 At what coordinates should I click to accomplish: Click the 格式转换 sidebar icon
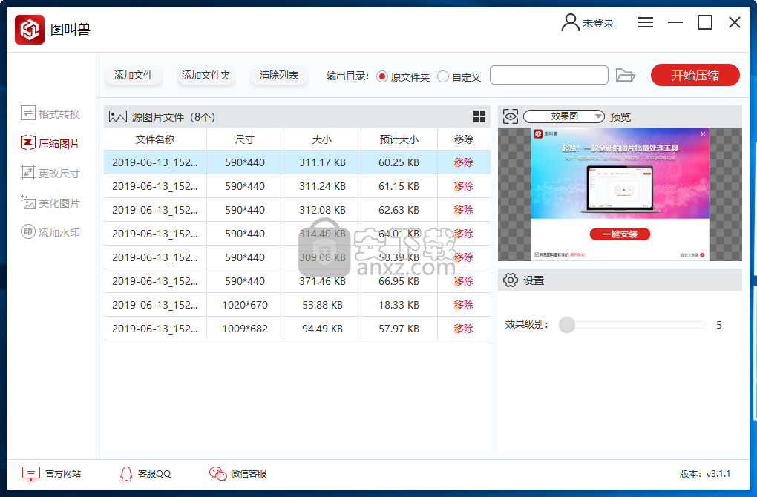tap(28, 113)
